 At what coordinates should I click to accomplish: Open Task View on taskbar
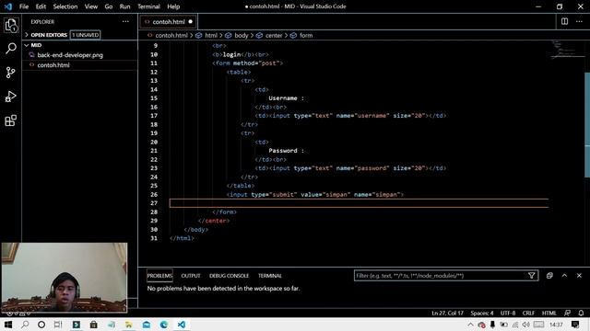[58, 325]
